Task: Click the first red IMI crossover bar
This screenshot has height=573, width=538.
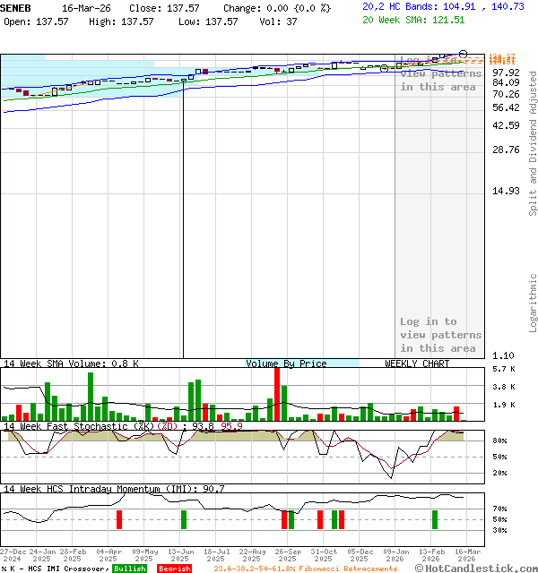Action: tap(118, 519)
